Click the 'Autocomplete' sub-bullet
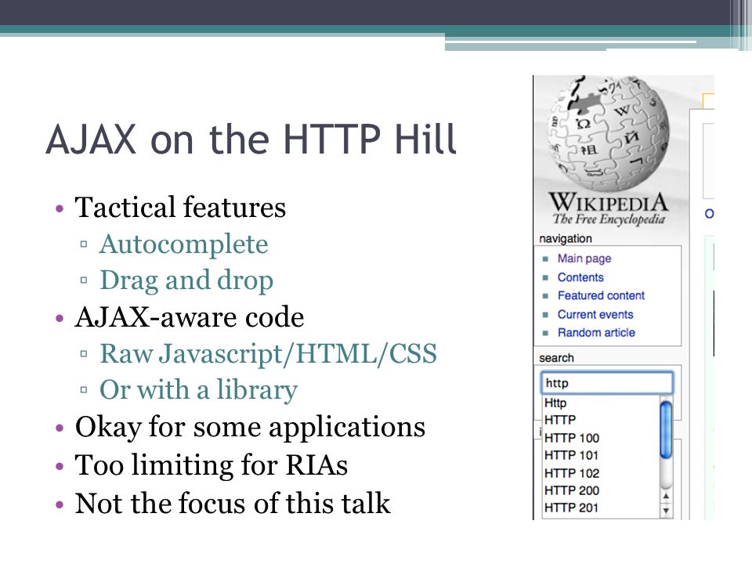This screenshot has width=752, height=564. [183, 244]
